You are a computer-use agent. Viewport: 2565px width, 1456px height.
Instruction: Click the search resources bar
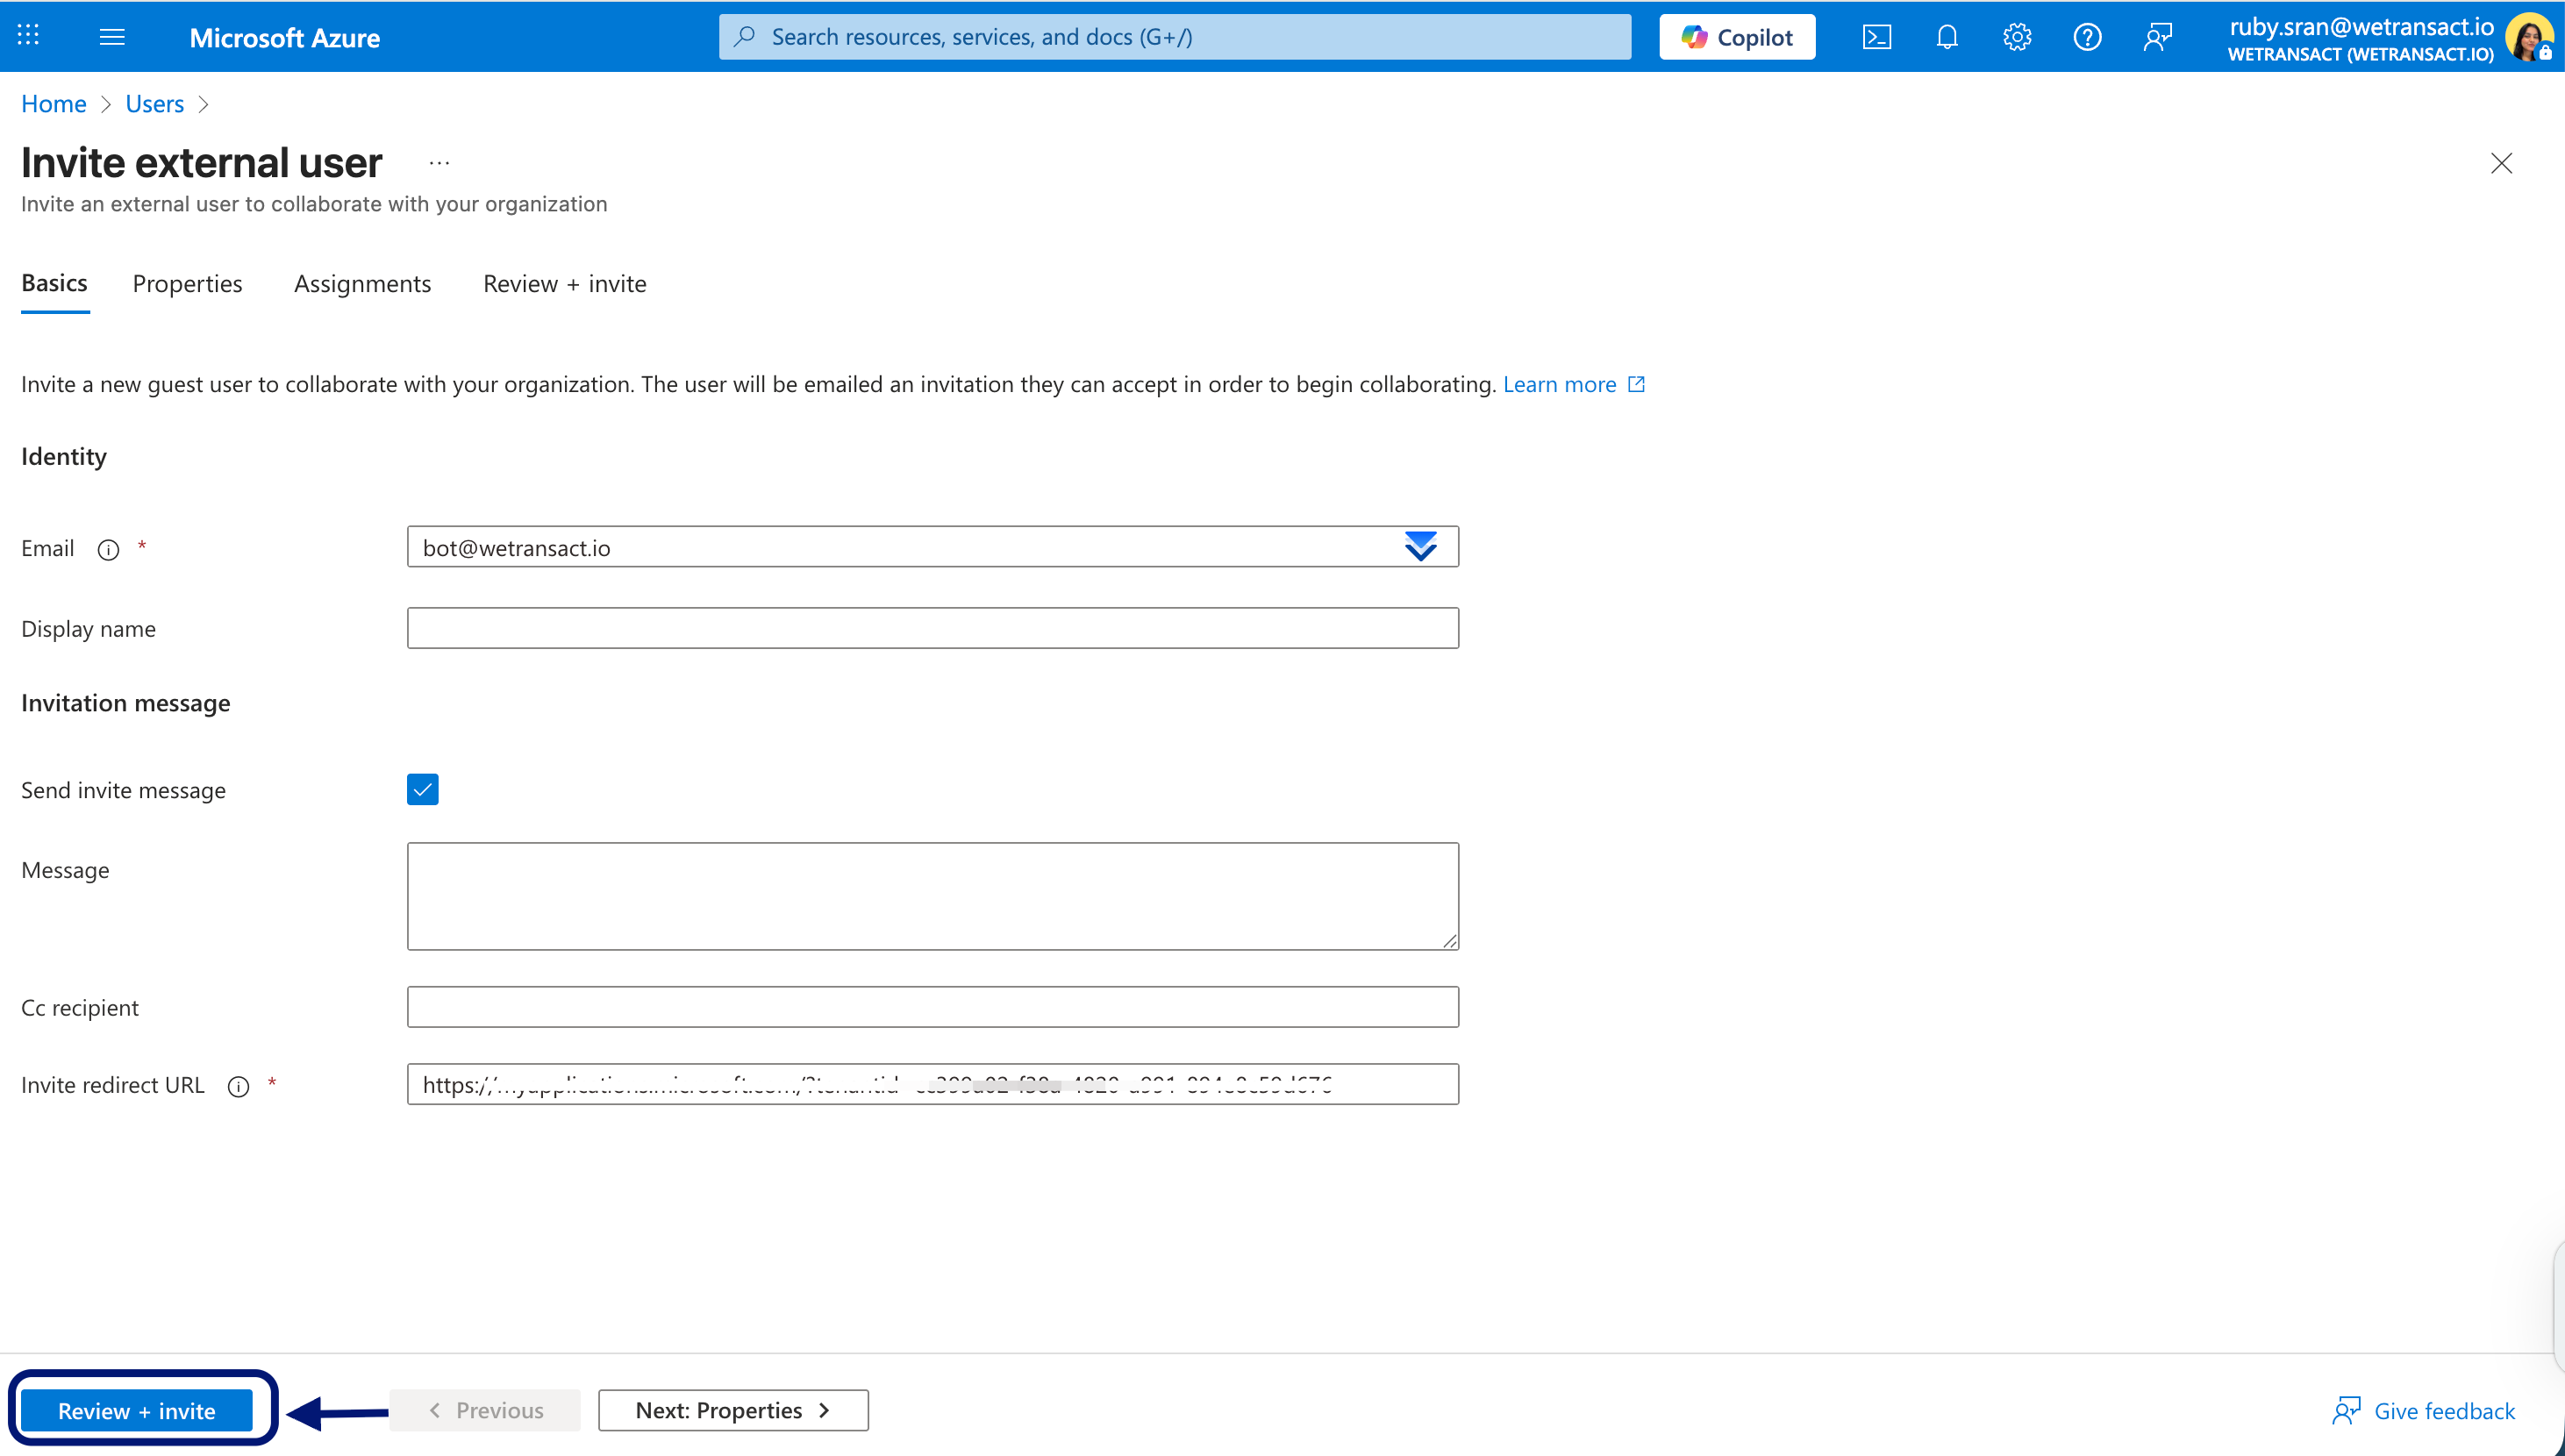1174,37
